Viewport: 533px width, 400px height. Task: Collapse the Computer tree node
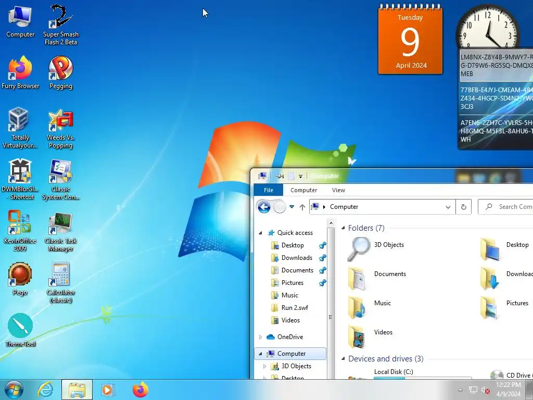click(x=261, y=354)
